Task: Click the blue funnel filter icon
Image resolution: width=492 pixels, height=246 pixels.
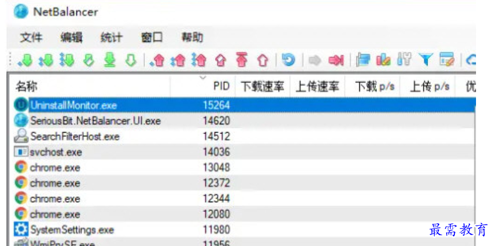Action: tap(425, 60)
